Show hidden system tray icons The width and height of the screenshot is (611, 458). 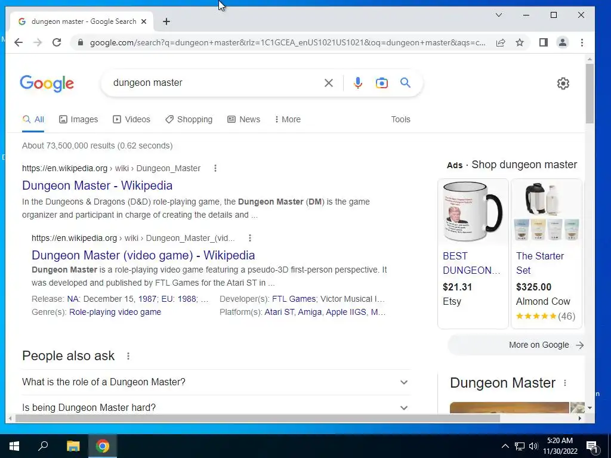[x=505, y=446]
